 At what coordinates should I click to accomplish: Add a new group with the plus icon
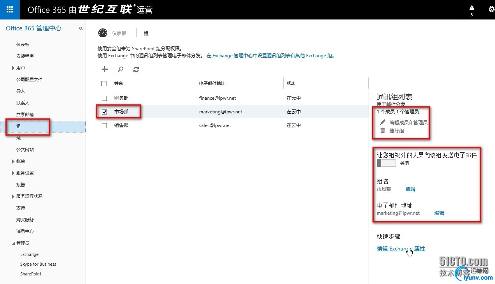pos(105,69)
